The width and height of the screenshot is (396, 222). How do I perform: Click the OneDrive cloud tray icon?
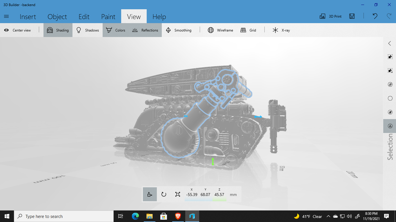335,217
